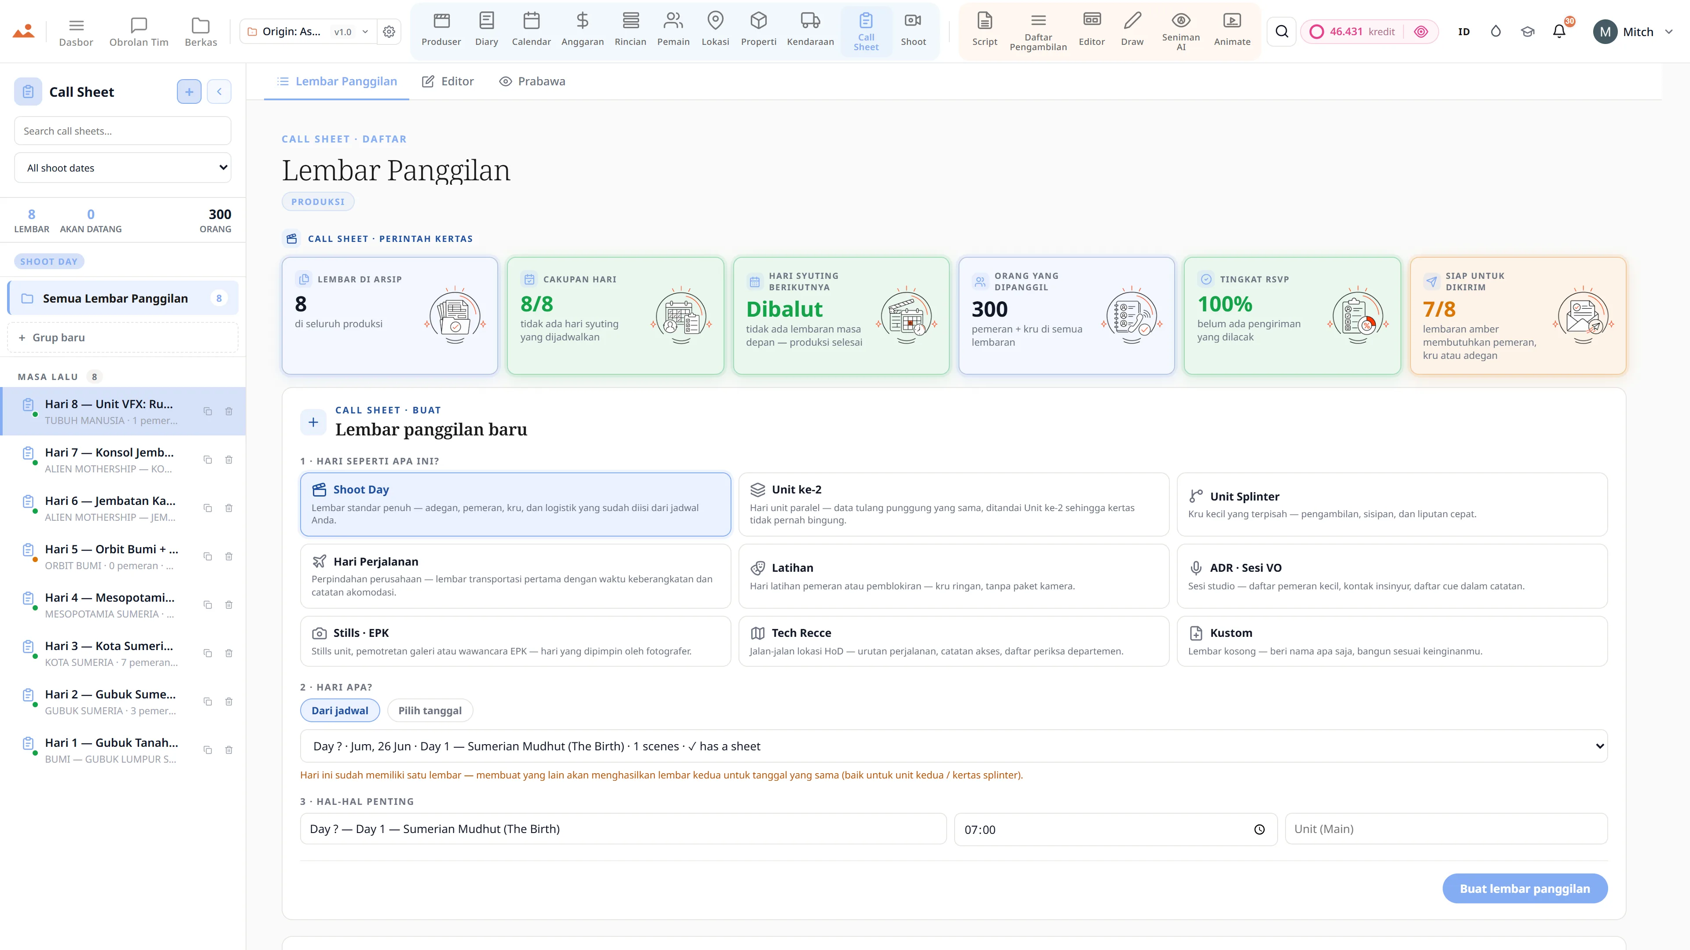Viewport: 1690px width, 950px height.
Task: Open the Produser module
Action: point(441,30)
